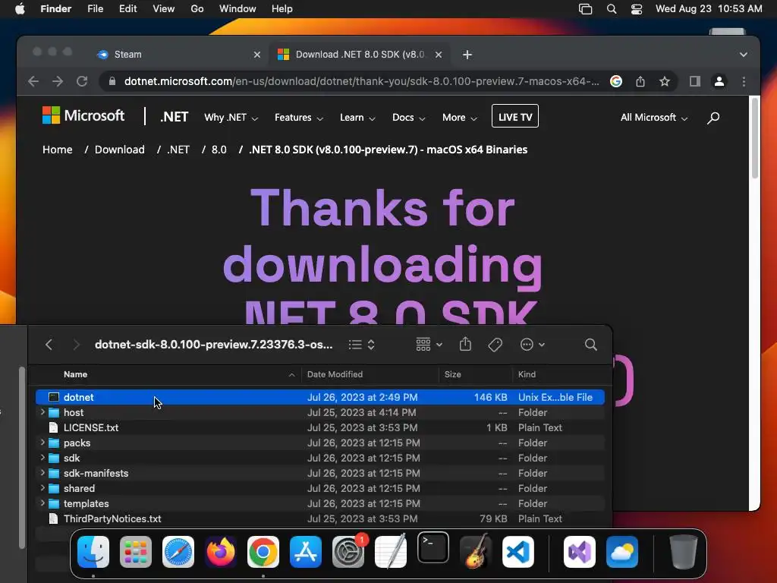Image resolution: width=777 pixels, height=583 pixels.
Task: Open the Chrome profile avatar
Action: (x=719, y=81)
